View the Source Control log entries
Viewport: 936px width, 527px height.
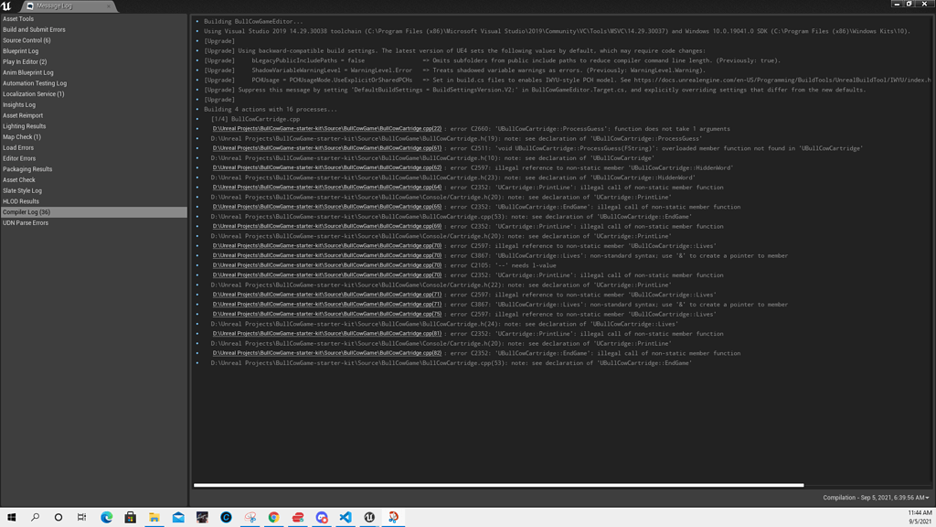coord(27,39)
